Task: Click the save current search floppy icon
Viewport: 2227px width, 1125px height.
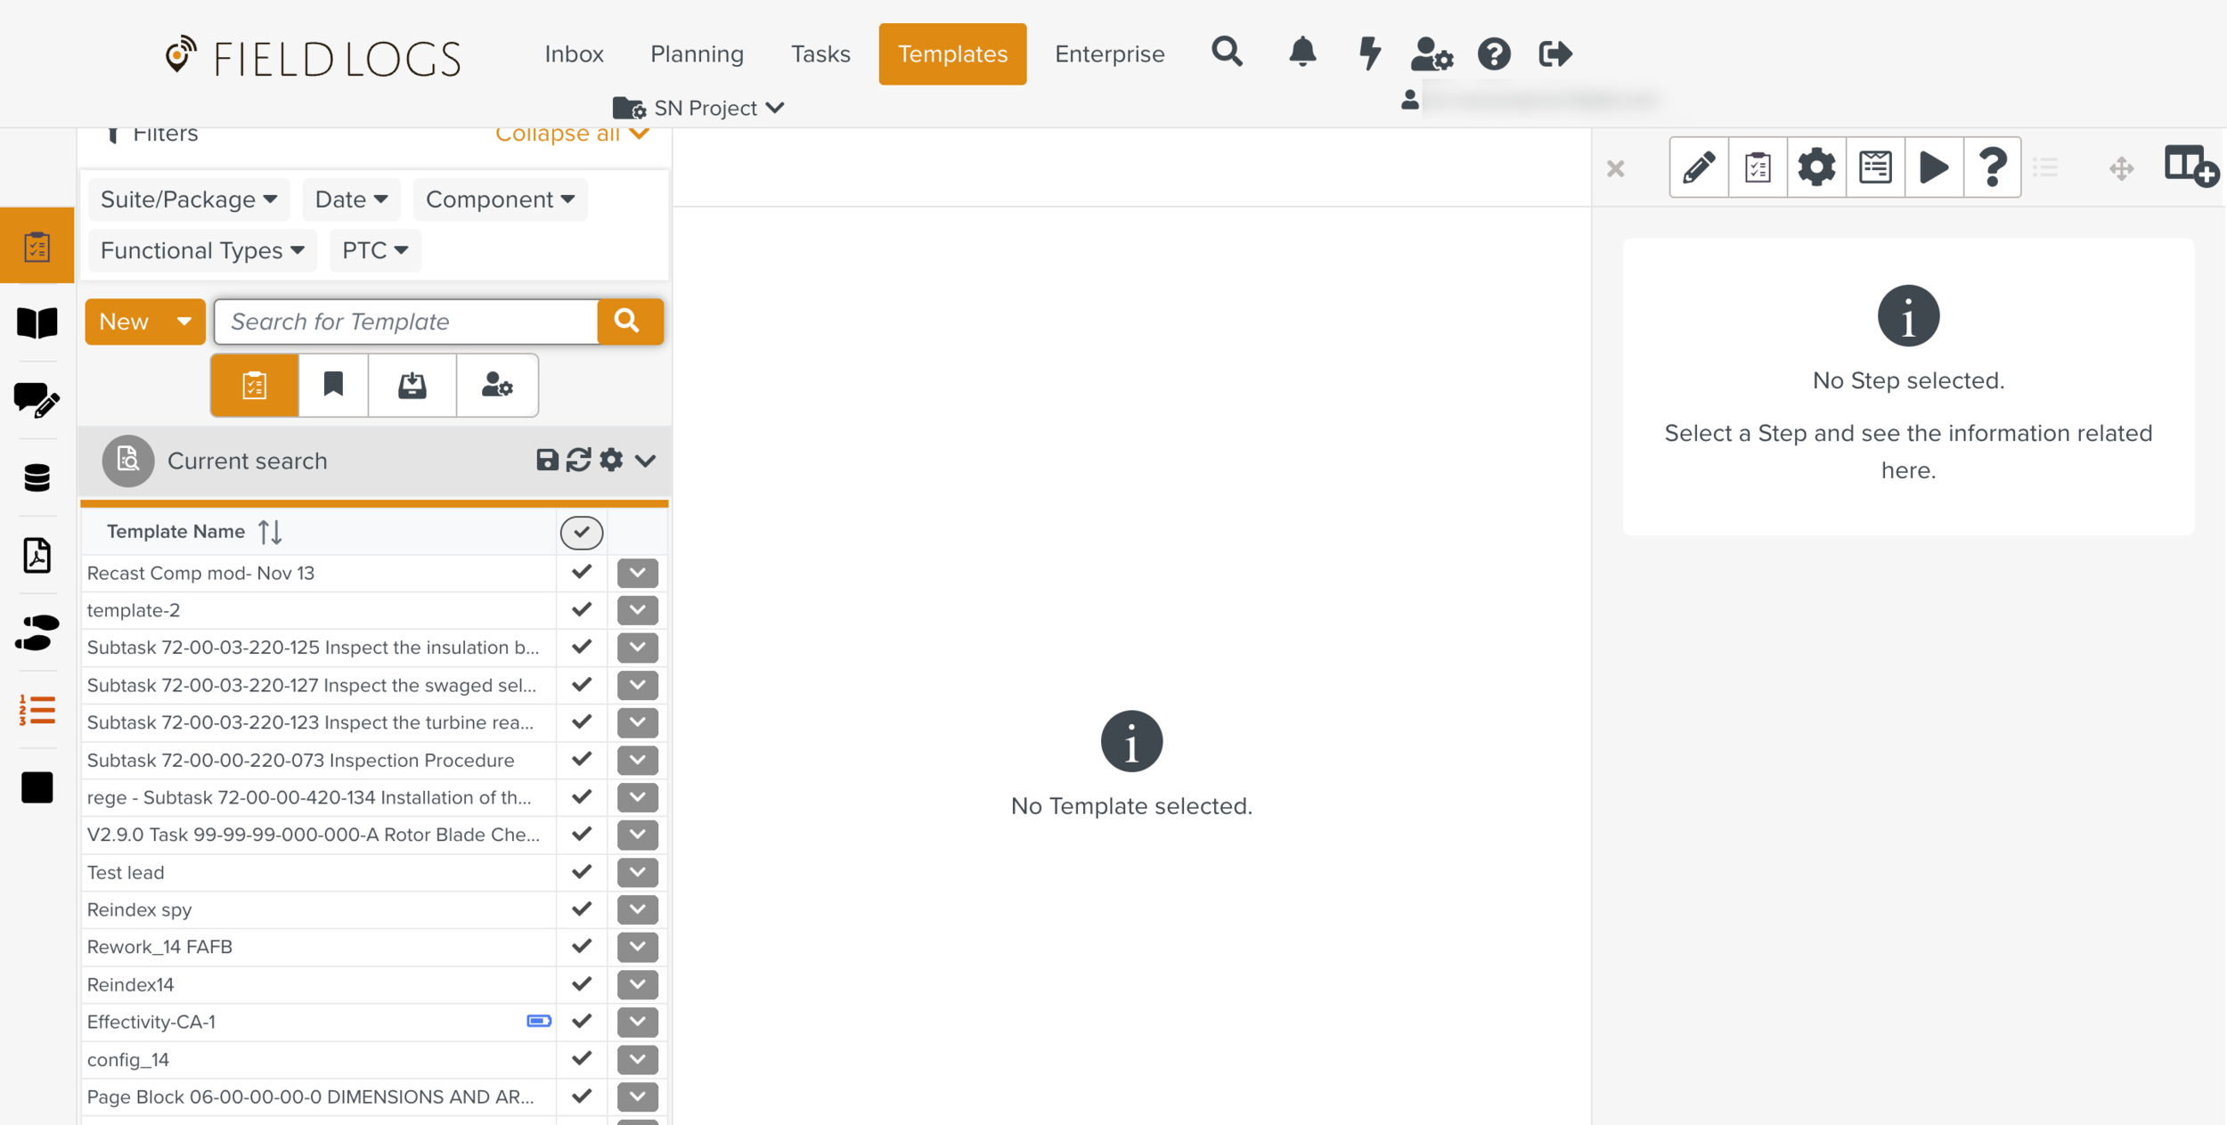Action: point(547,460)
